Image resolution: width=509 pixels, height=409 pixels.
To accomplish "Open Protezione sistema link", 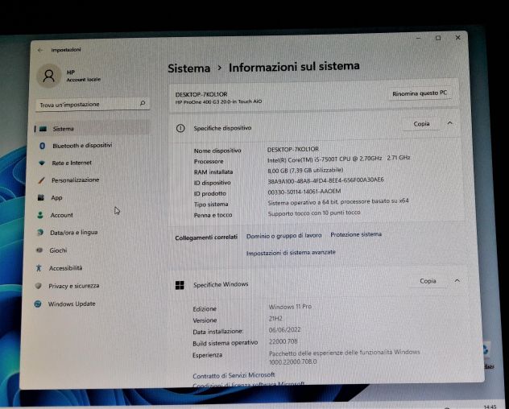I will pos(356,234).
